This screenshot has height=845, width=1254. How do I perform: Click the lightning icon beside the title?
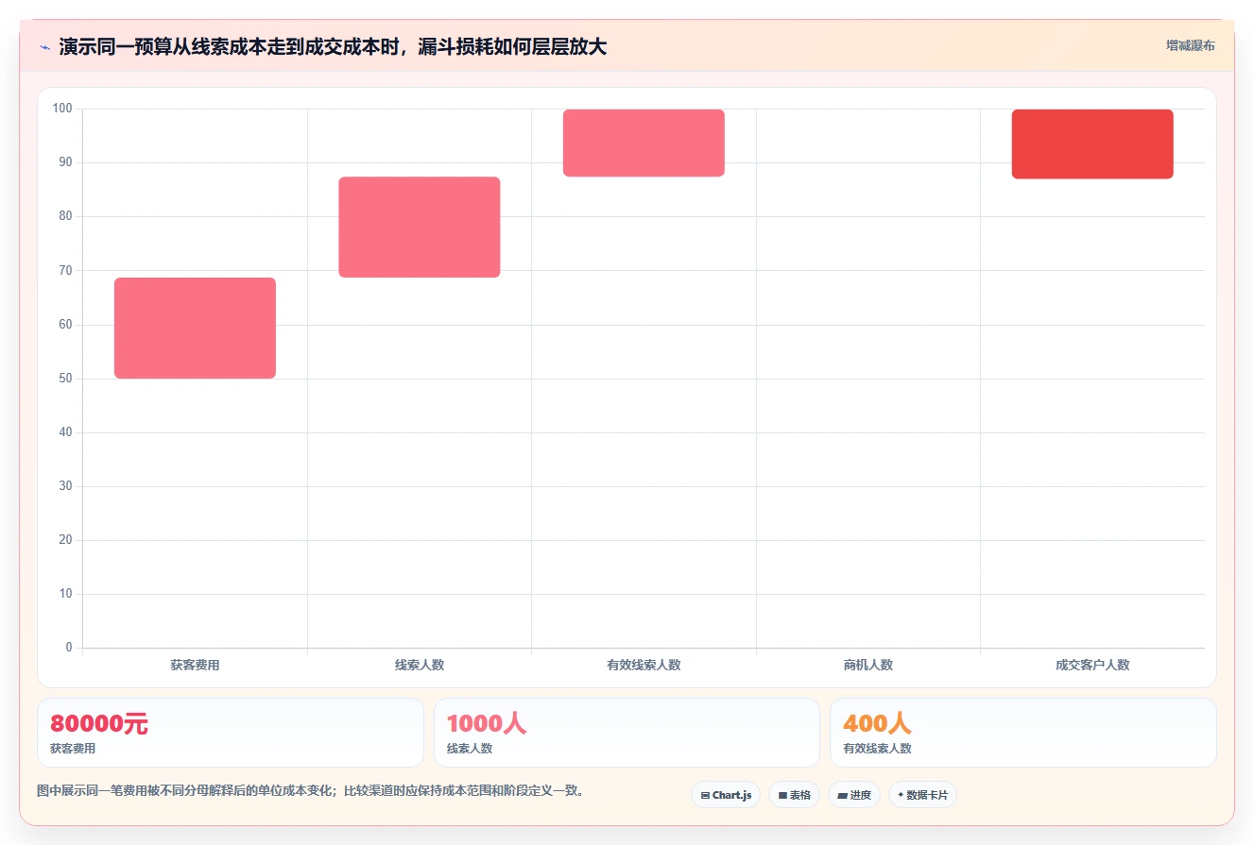click(x=44, y=47)
